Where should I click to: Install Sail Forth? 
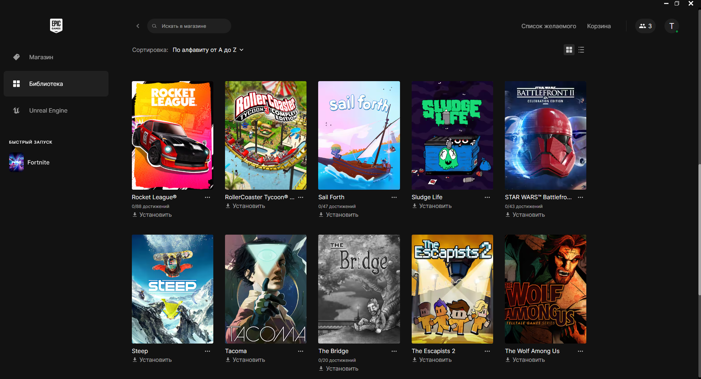pyautogui.click(x=338, y=215)
